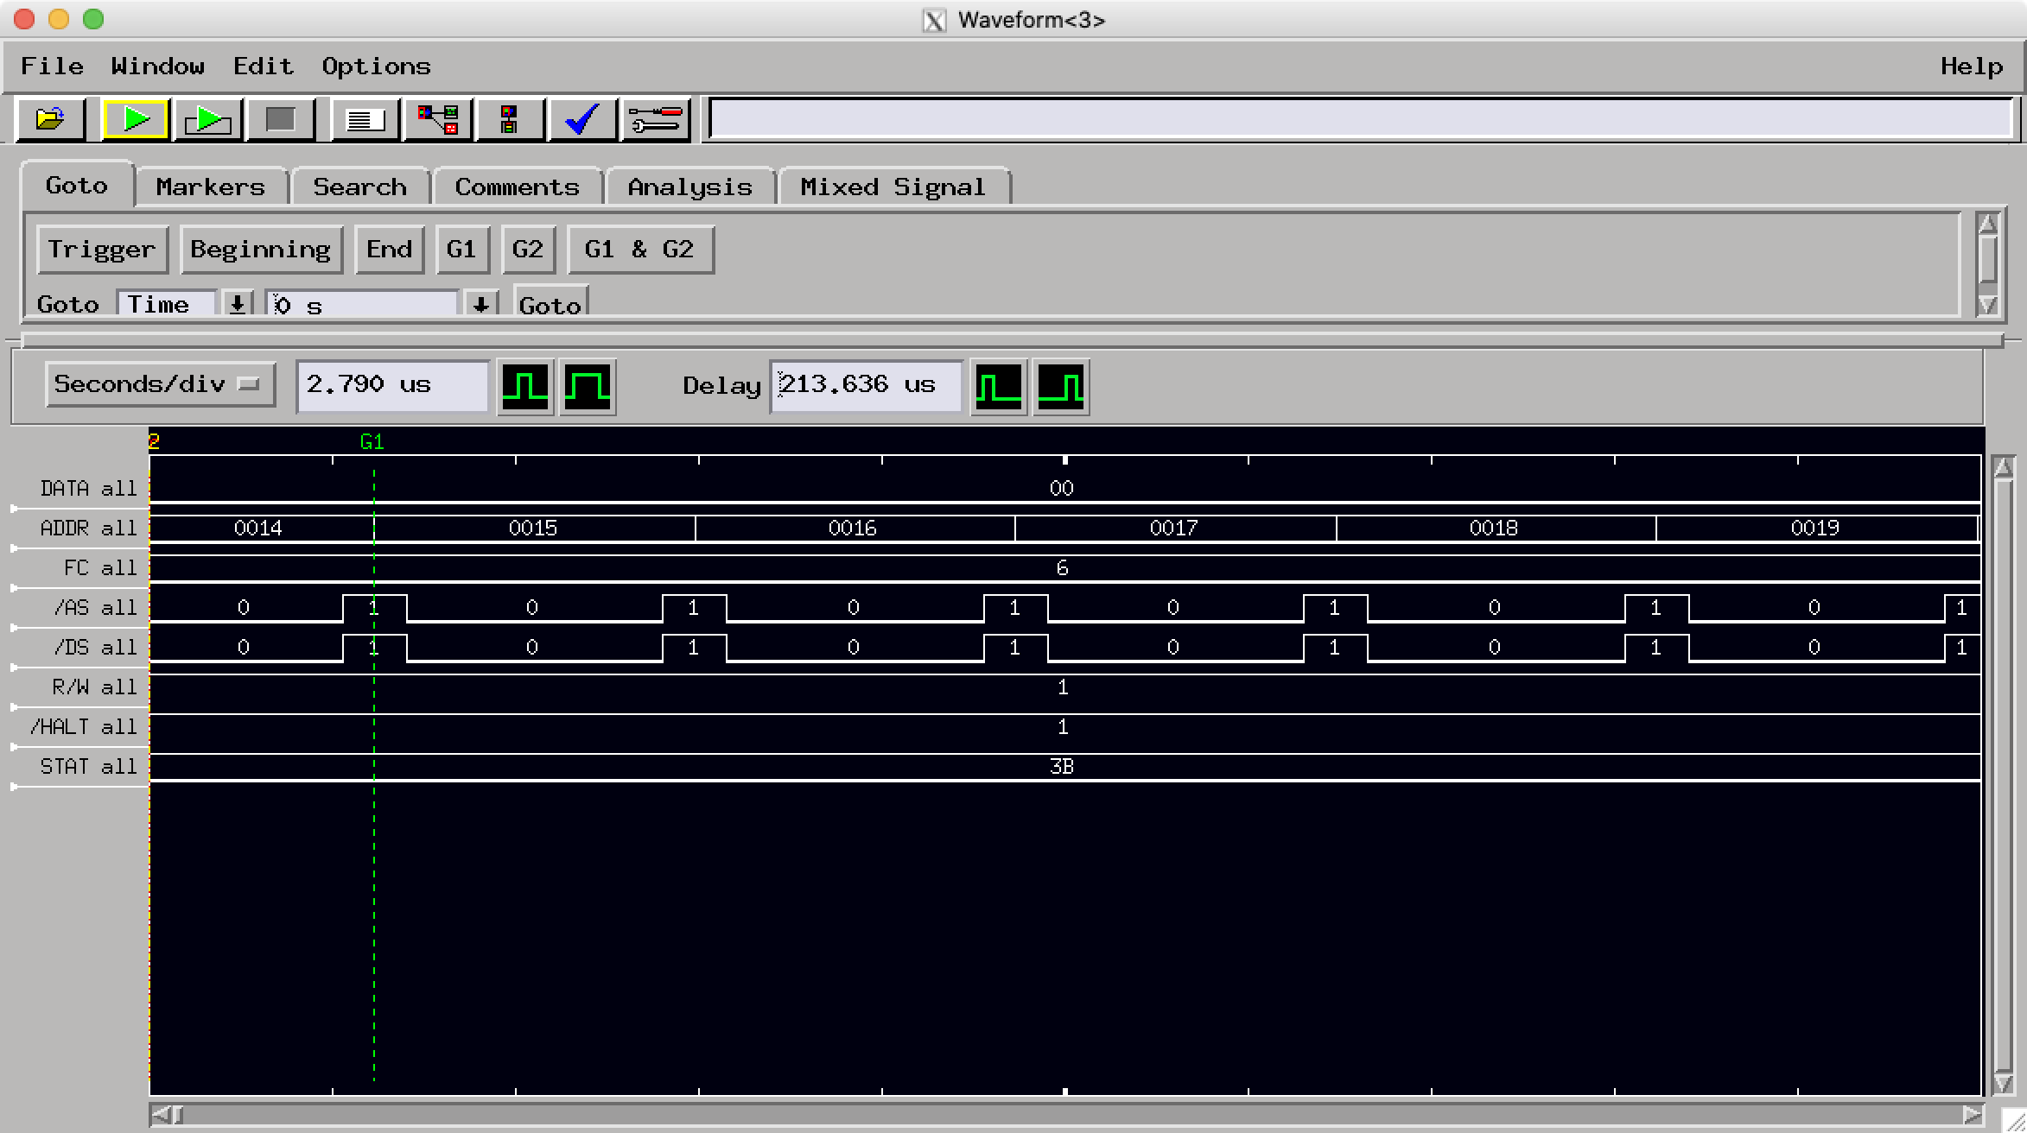2027x1133 pixels.
Task: Click the blue checkmark verify icon
Action: coord(581,119)
